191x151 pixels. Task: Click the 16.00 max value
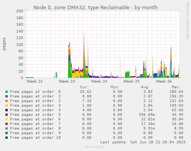[x=178, y=124]
